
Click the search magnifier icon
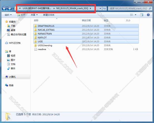coord(150,8)
